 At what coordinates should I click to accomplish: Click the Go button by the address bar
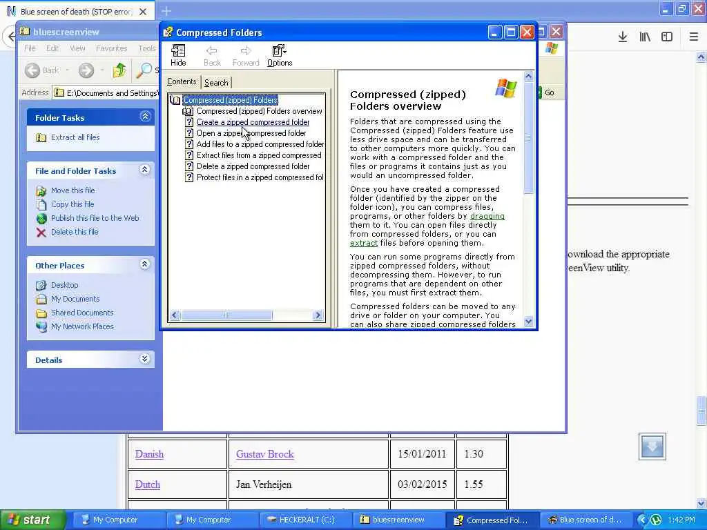pyautogui.click(x=546, y=93)
